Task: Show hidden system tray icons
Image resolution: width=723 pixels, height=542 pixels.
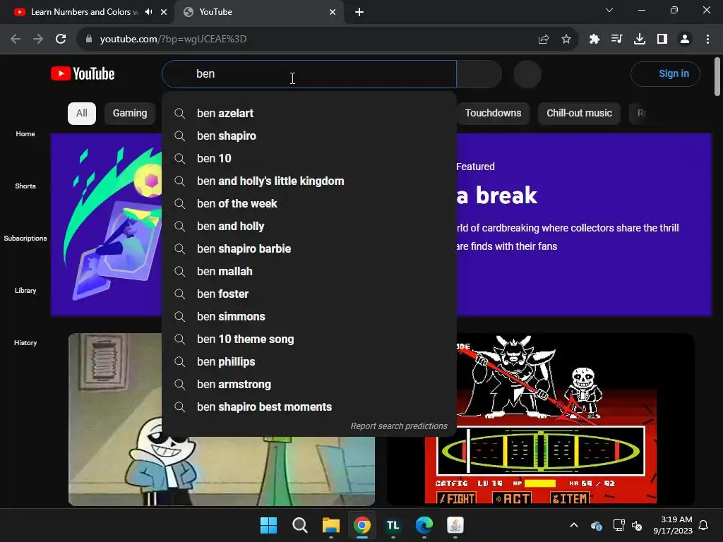Action: click(x=574, y=525)
